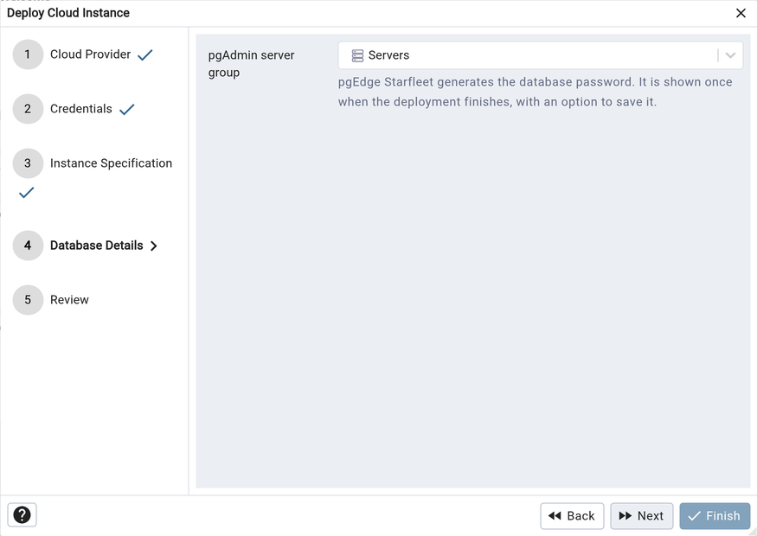Jump to step 5 Review
757x536 pixels.
[x=69, y=300]
